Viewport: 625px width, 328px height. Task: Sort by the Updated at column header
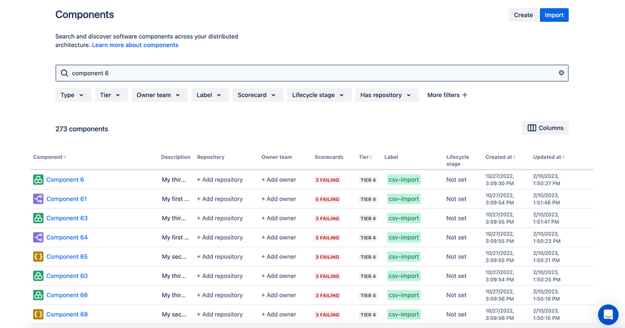coord(549,157)
